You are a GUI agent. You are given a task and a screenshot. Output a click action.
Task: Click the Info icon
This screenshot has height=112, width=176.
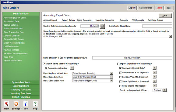[x=26, y=104]
